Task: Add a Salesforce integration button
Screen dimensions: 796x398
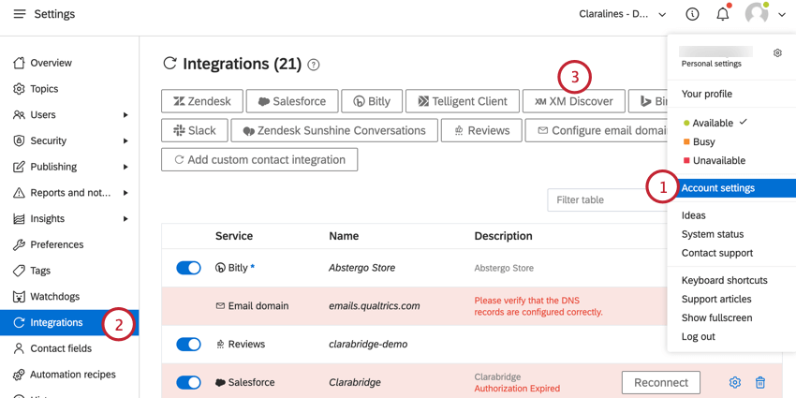Action: 292,101
